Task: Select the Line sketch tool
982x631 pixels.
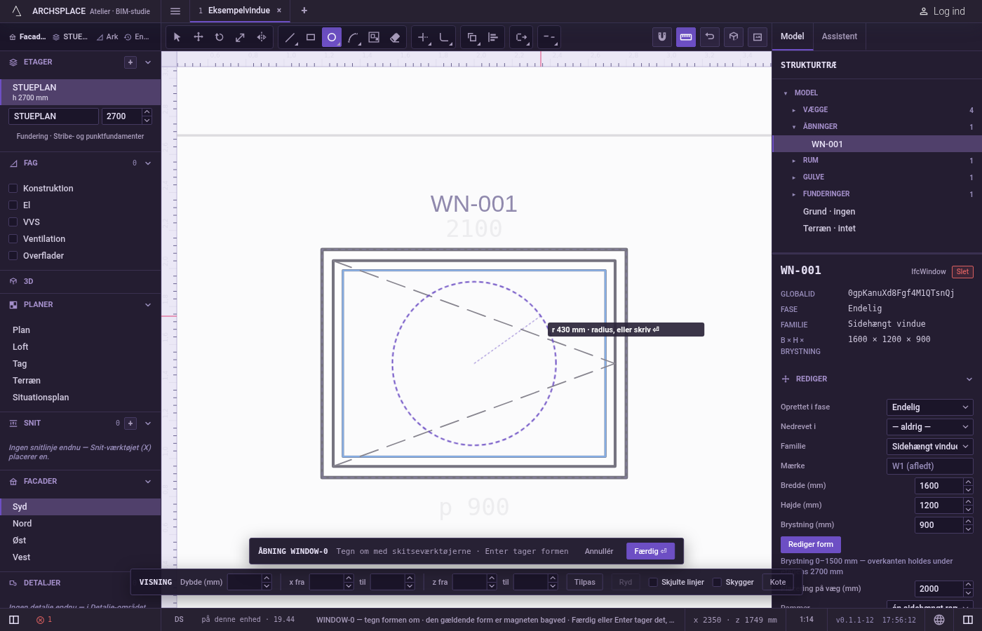Action: [290, 37]
